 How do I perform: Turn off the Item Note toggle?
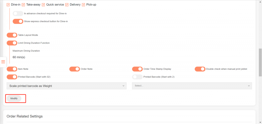pyautogui.click(x=12, y=69)
